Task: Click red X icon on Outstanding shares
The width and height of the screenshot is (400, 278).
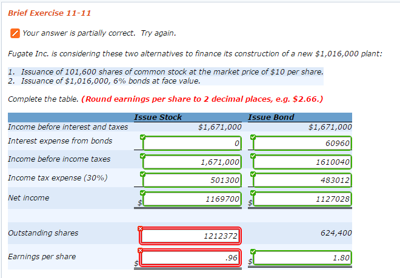Action: point(140,228)
